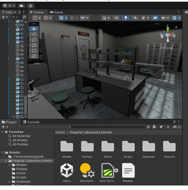Click the cloud services icon
The image size is (188, 190).
(22, 5)
